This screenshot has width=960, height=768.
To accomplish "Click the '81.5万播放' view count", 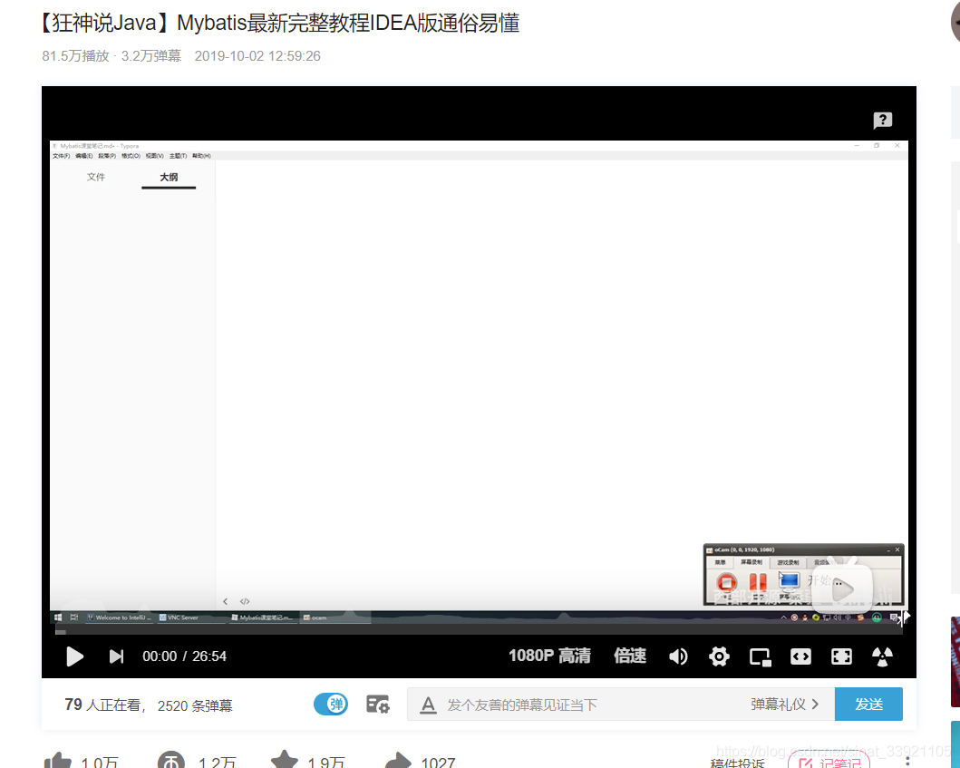I will click(75, 55).
